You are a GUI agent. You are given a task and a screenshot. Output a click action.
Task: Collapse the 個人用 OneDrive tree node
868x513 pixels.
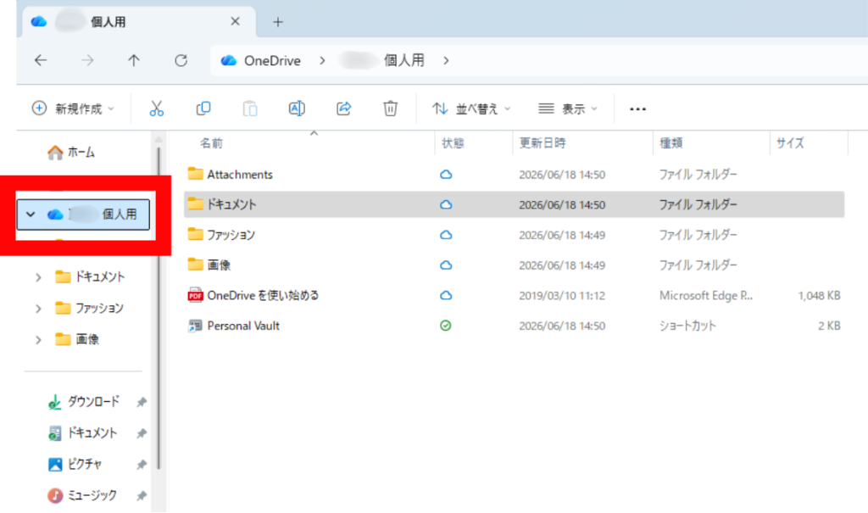click(x=31, y=215)
